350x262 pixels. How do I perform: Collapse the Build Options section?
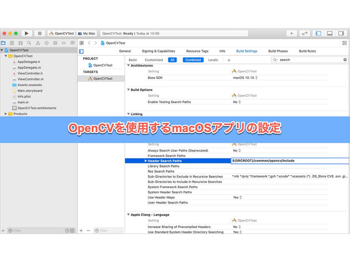[x=129, y=90]
